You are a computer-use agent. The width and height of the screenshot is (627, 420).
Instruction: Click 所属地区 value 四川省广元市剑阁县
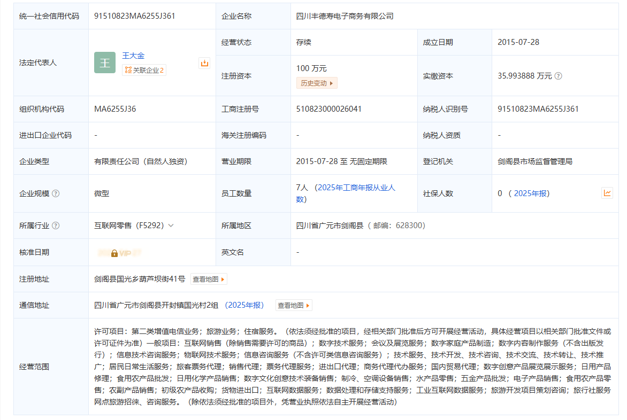point(330,225)
